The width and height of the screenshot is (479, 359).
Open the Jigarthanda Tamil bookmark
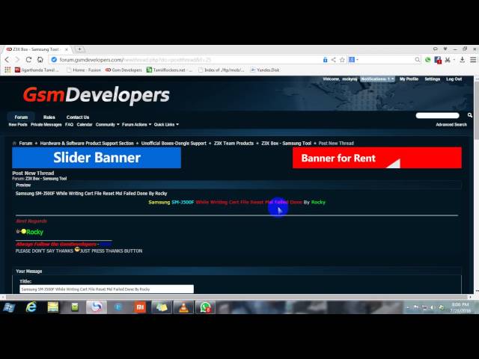click(37, 70)
